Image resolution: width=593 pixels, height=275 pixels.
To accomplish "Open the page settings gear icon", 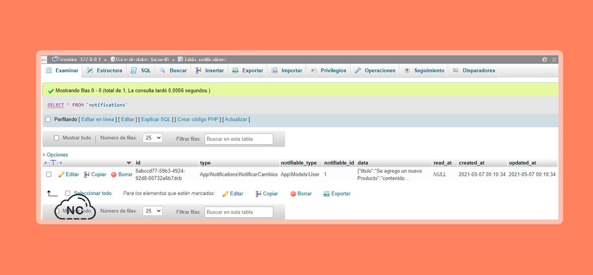I will (x=545, y=60).
